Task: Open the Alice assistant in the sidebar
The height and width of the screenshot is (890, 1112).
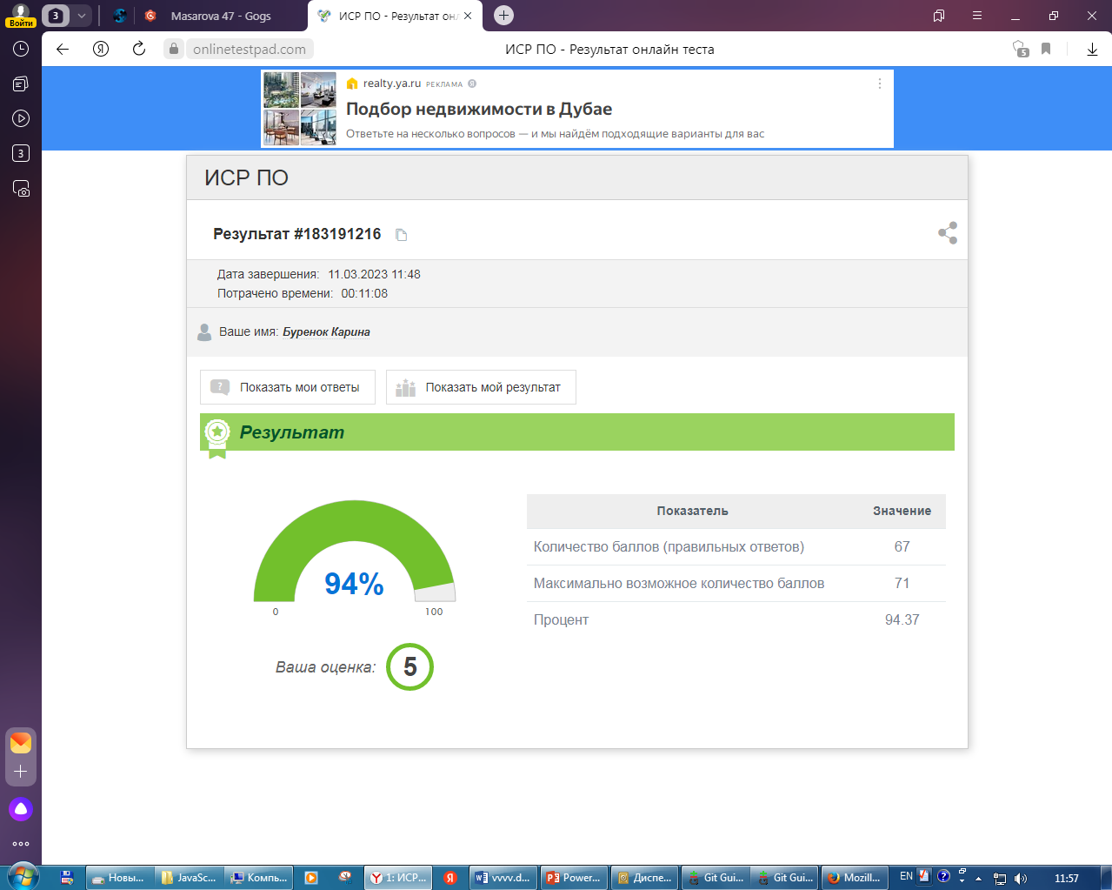Action: (x=21, y=809)
